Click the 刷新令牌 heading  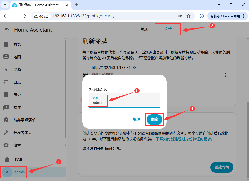pyautogui.click(x=95, y=41)
